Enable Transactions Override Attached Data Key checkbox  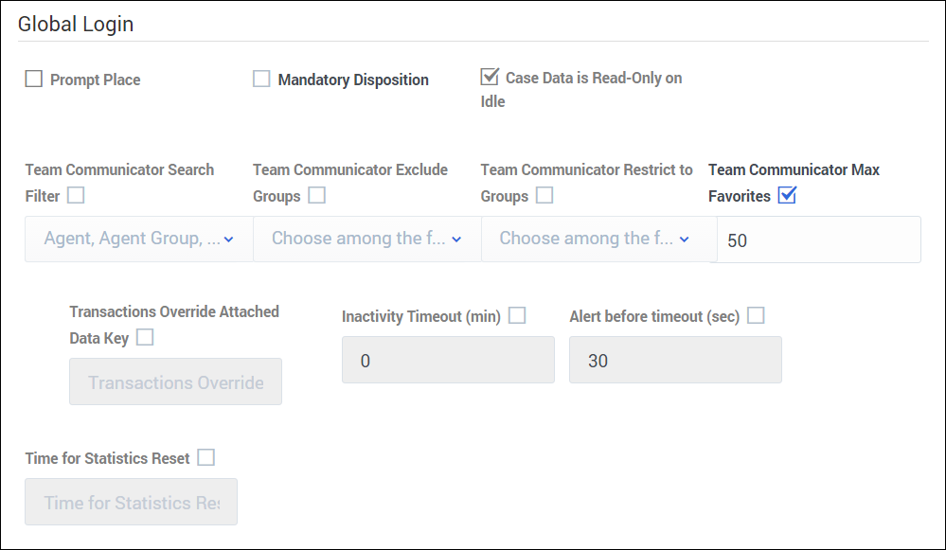[145, 337]
